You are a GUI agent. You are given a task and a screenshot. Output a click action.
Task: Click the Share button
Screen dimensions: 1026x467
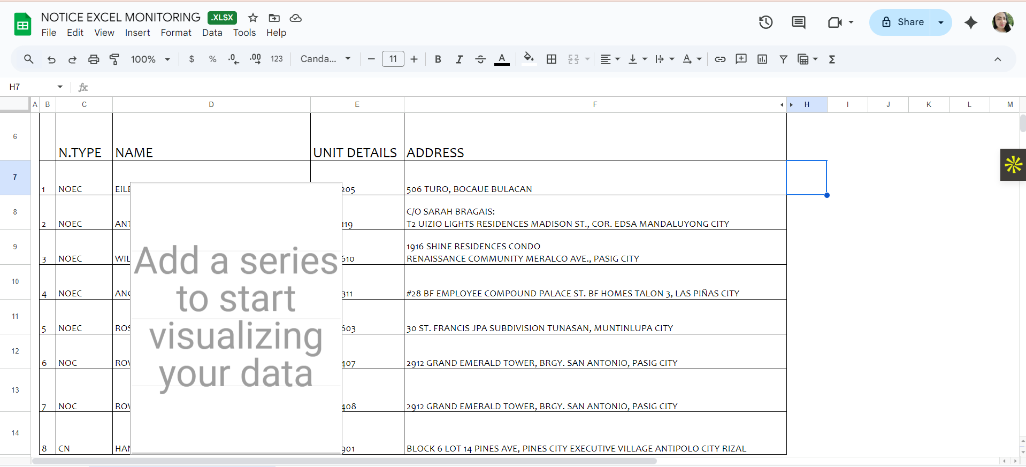pyautogui.click(x=902, y=22)
